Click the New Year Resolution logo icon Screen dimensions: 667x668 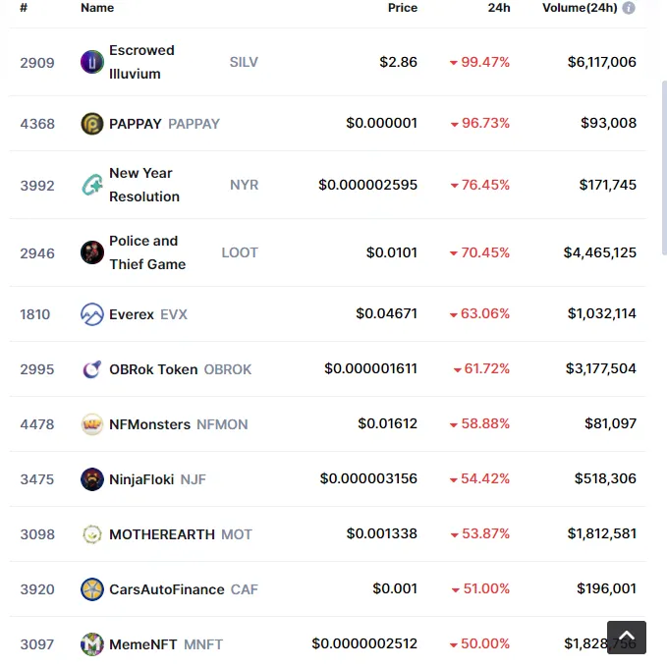click(x=92, y=185)
